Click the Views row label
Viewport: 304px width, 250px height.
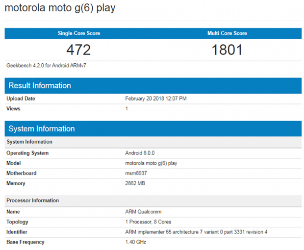(x=13, y=108)
